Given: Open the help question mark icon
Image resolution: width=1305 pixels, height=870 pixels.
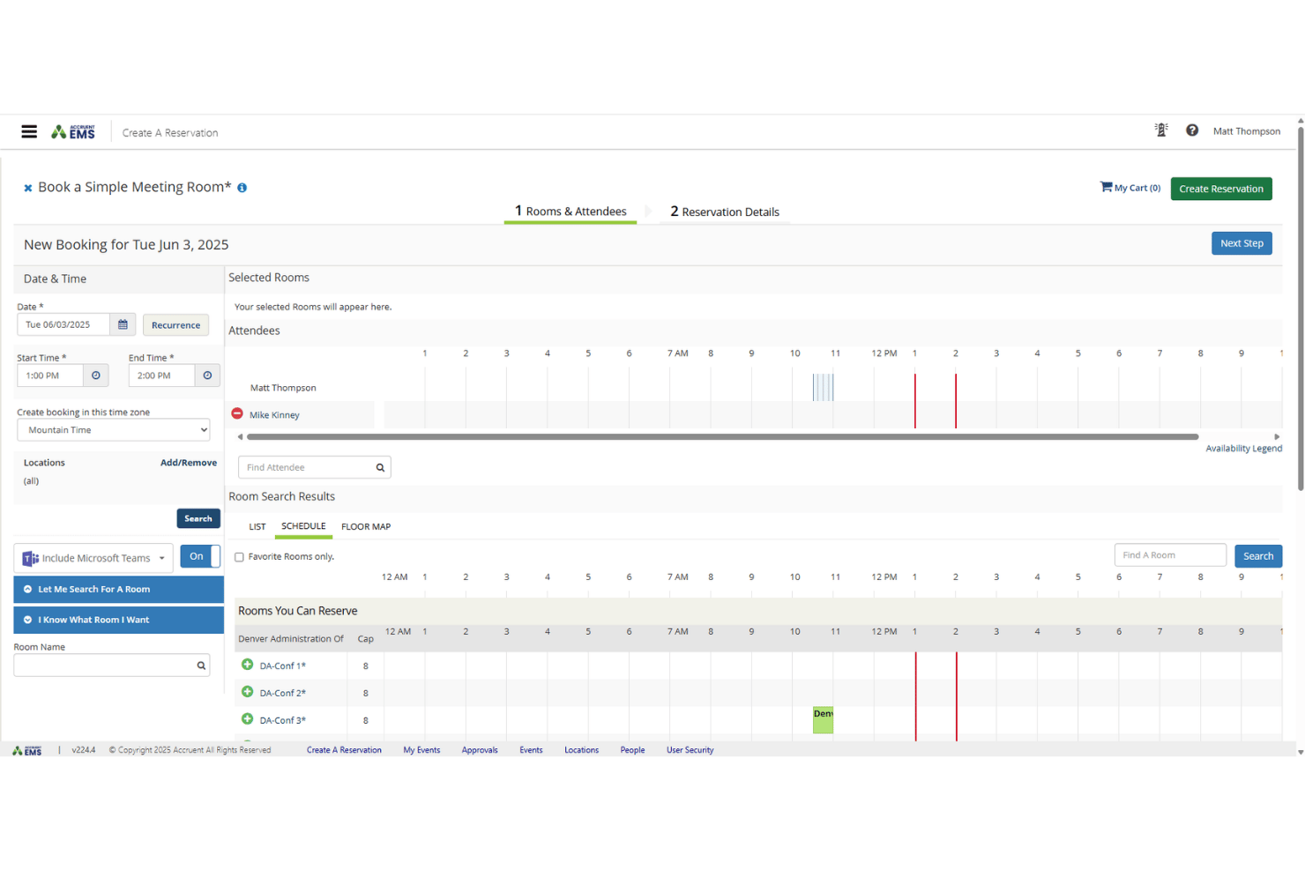Looking at the screenshot, I should tap(1192, 130).
